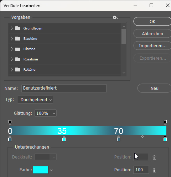Expand the Blautöne preset folder
The width and height of the screenshot is (171, 177).
(12, 39)
